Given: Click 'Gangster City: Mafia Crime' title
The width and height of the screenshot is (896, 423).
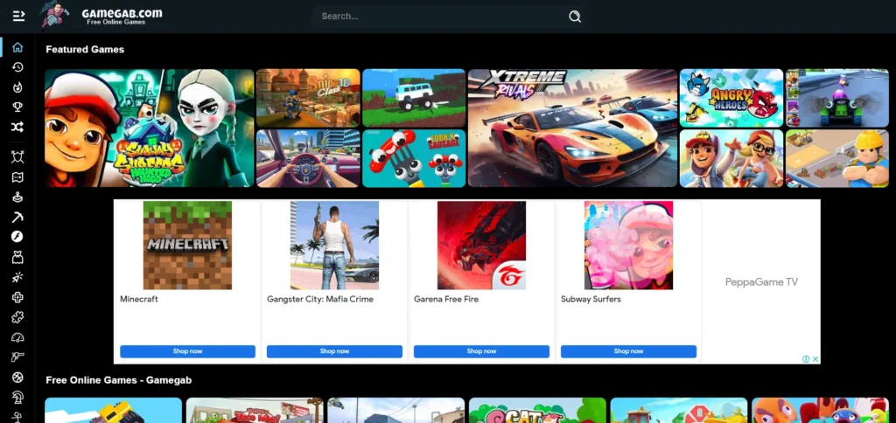Looking at the screenshot, I should click(320, 299).
